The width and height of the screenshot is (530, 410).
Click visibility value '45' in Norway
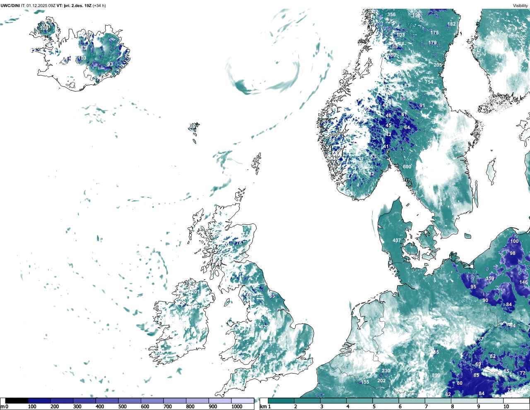[388, 125]
